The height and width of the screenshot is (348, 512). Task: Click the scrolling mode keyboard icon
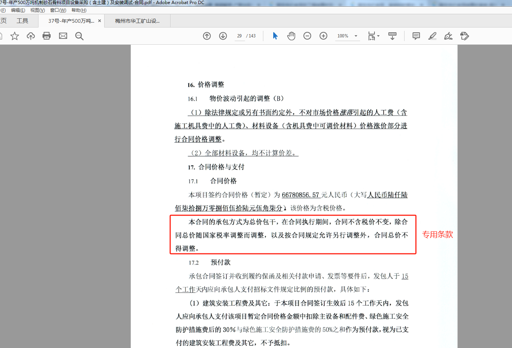pyautogui.click(x=392, y=36)
